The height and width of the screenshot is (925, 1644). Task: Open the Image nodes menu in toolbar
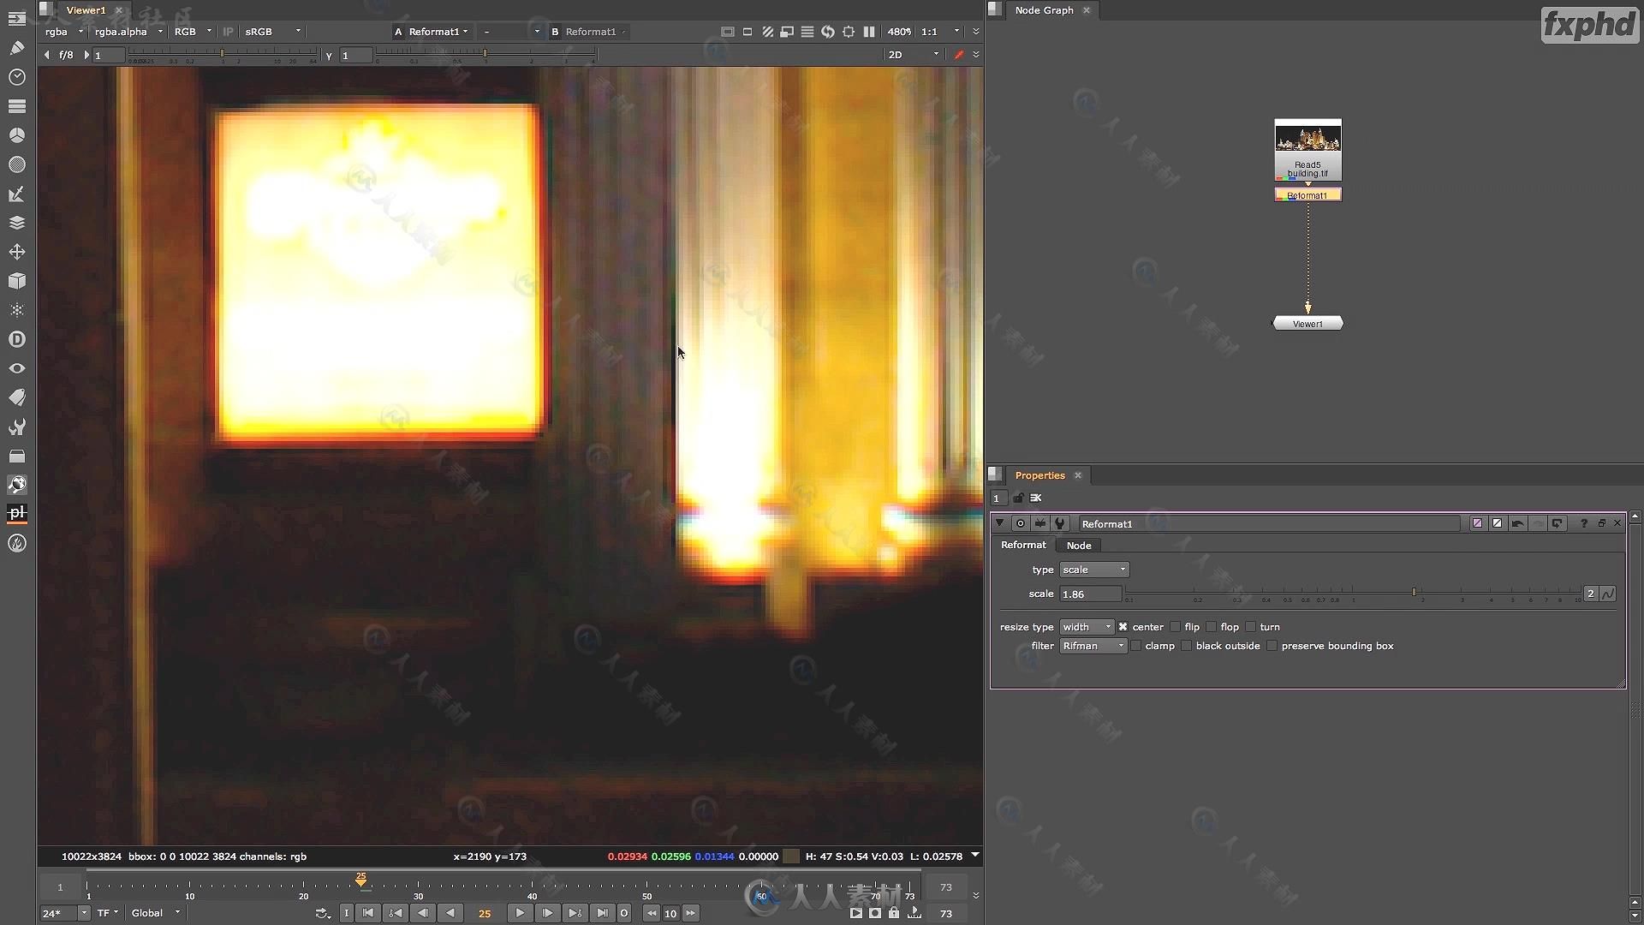16,19
